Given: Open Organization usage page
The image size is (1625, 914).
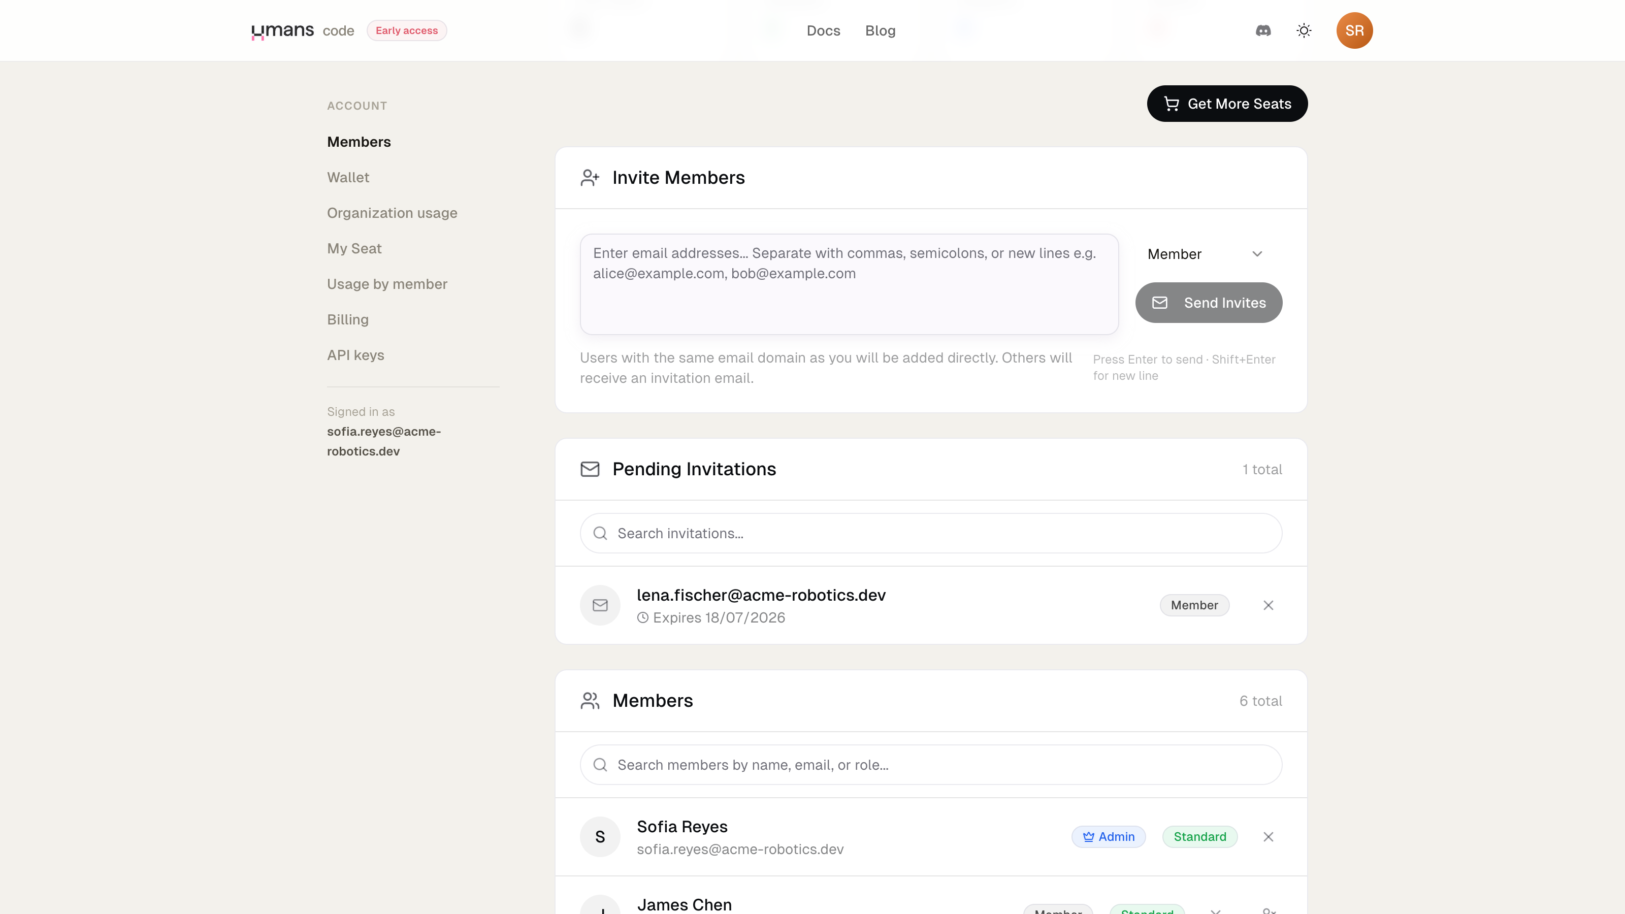Looking at the screenshot, I should point(393,213).
